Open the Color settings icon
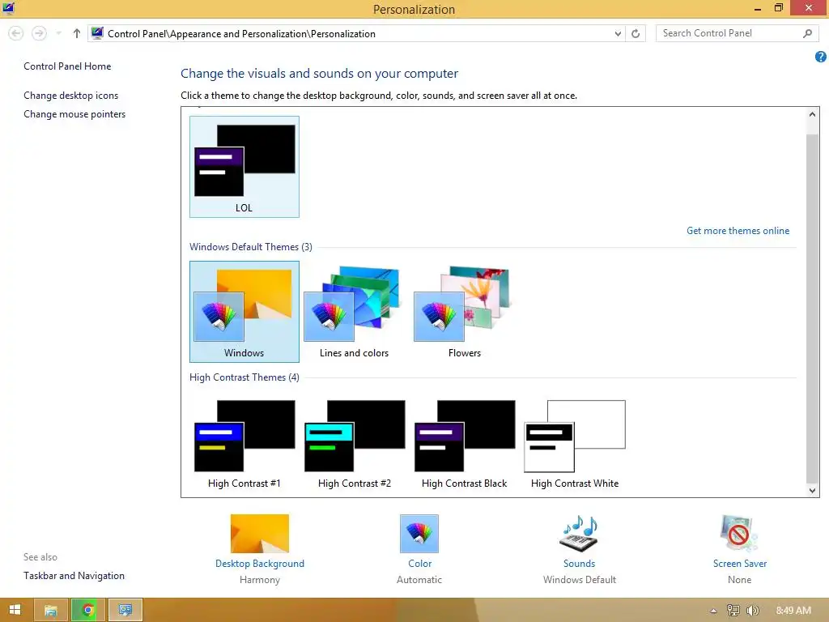This screenshot has width=829, height=622. [419, 533]
